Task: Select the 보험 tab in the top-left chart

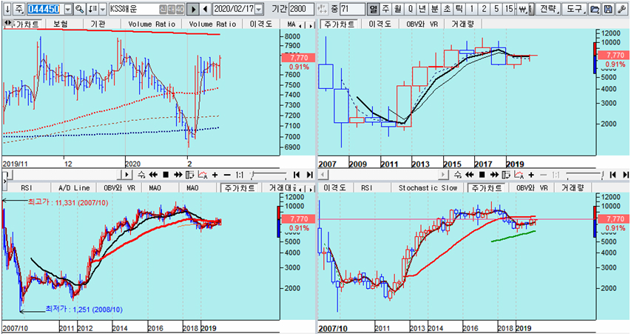Action: [x=61, y=24]
